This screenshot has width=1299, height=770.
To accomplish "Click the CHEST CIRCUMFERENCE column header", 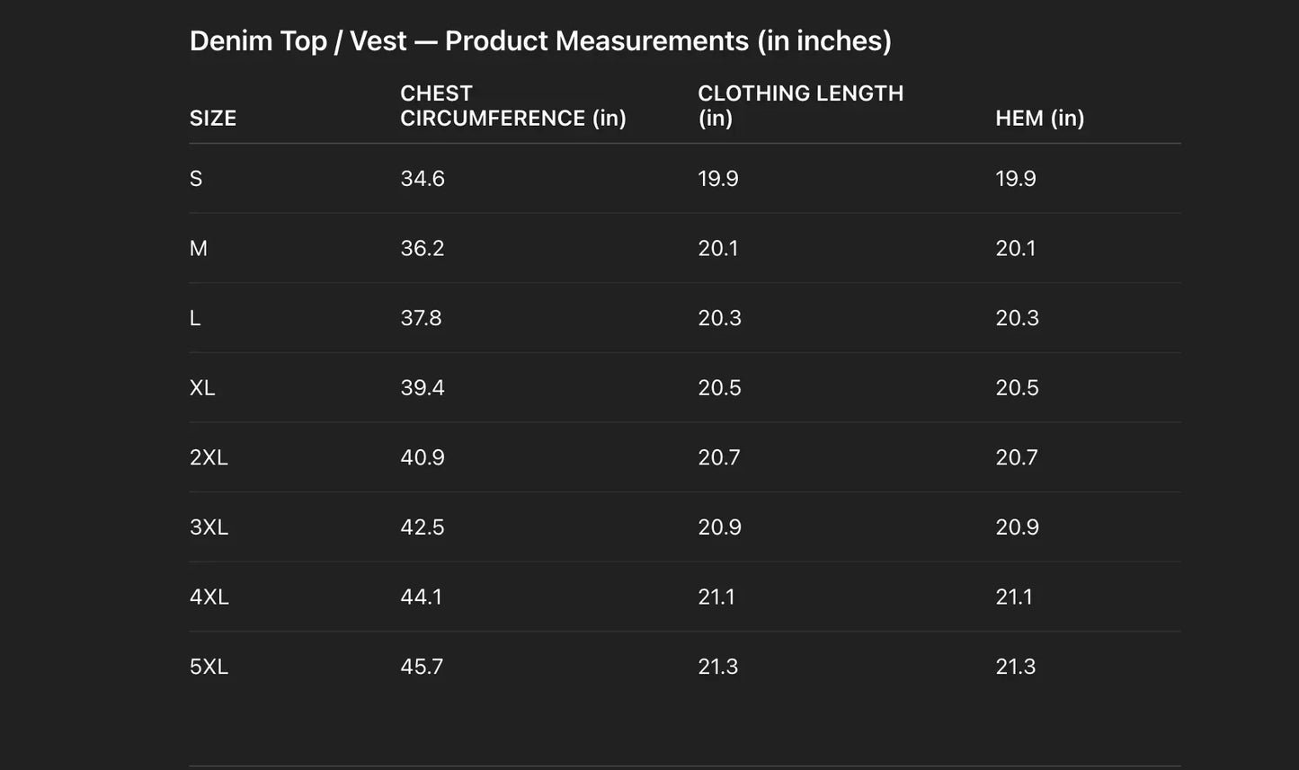I will (x=512, y=106).
